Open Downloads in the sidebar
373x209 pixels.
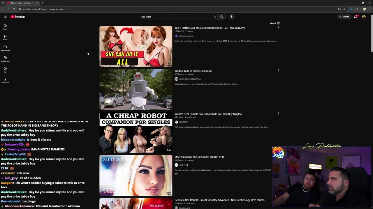click(x=5, y=80)
